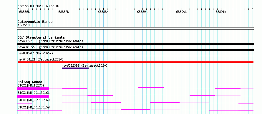This screenshot has width=262, height=114.
Task: Click the 68891k ruler tick label
Action: (221, 12)
